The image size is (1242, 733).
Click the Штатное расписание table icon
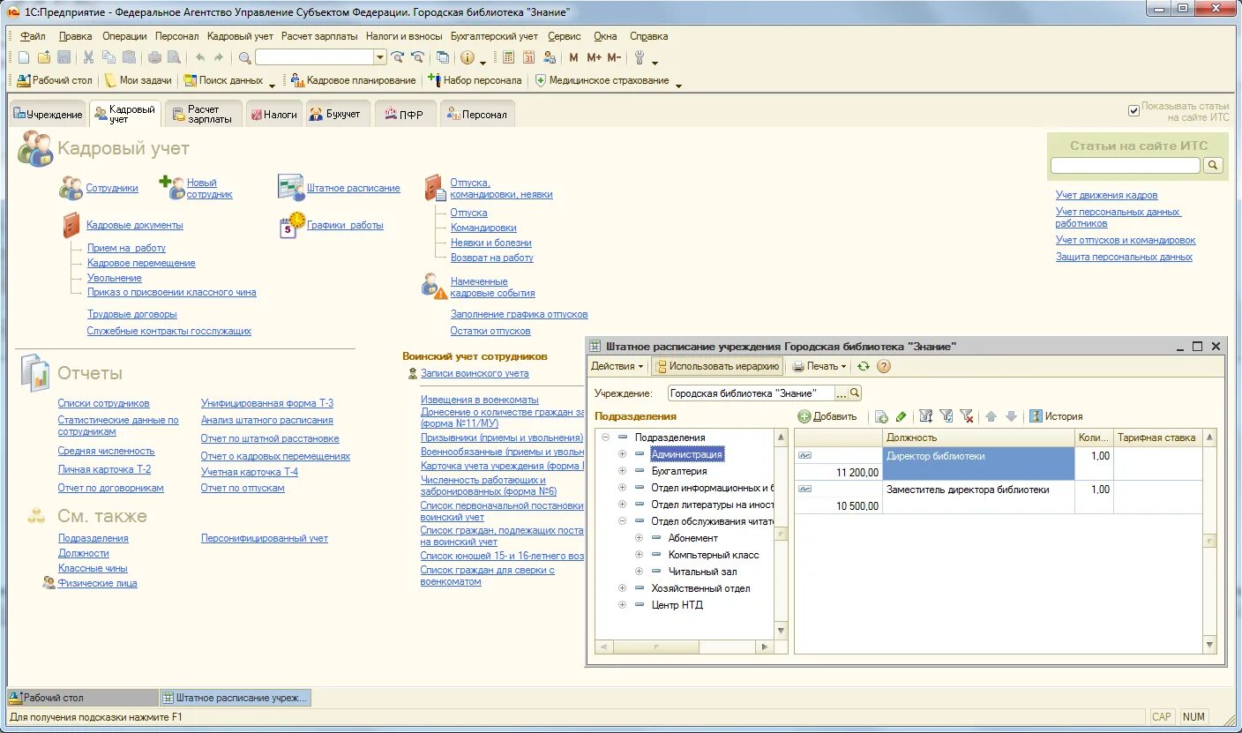pos(290,187)
